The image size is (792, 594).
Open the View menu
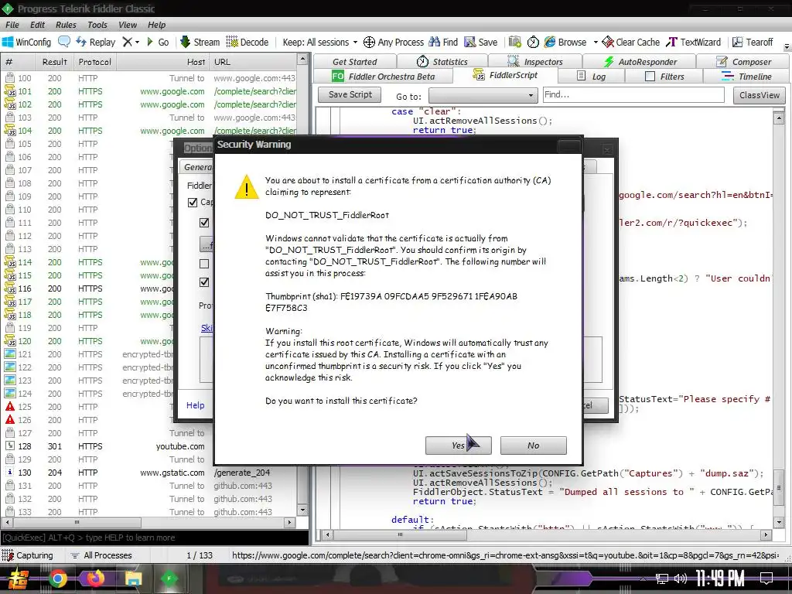pyautogui.click(x=128, y=25)
